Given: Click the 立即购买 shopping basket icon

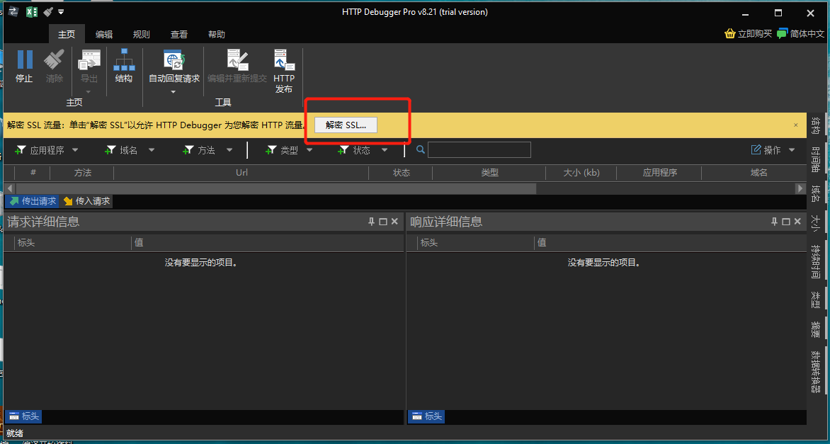Looking at the screenshot, I should coord(730,33).
